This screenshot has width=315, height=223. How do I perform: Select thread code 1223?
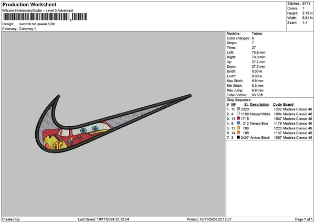point(278,128)
